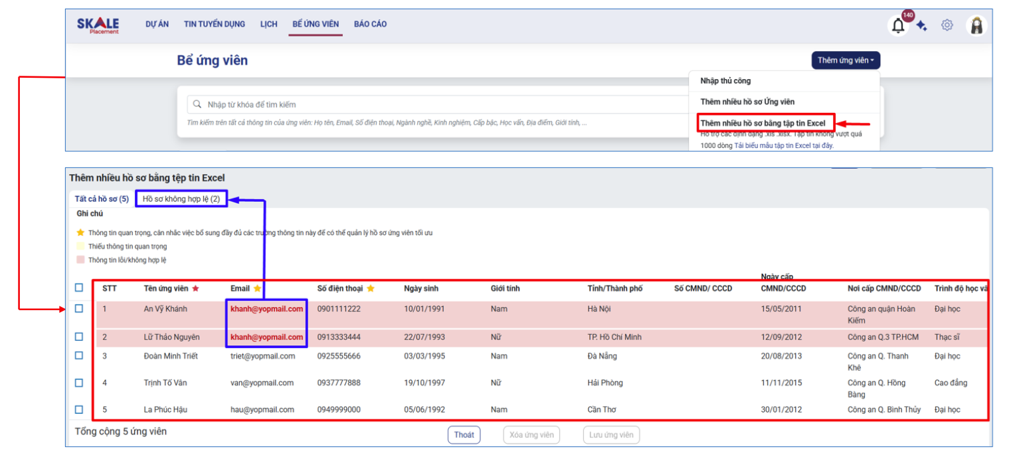Image resolution: width=1017 pixels, height=453 pixels.
Task: Open the user profile avatar
Action: 976,25
